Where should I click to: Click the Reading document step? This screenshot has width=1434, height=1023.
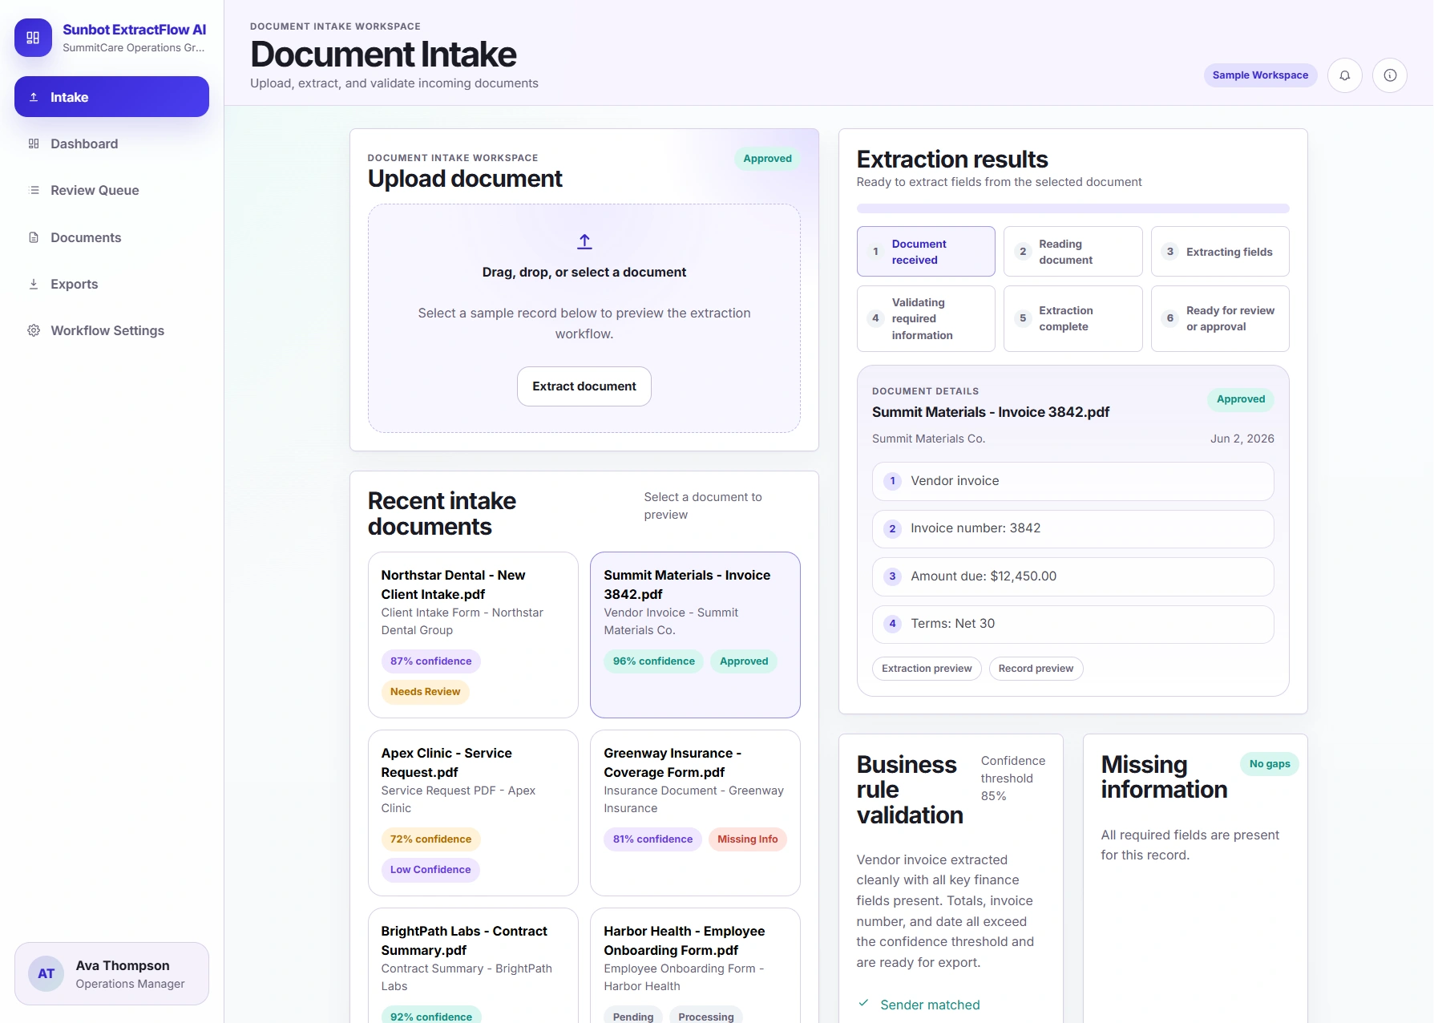point(1072,252)
